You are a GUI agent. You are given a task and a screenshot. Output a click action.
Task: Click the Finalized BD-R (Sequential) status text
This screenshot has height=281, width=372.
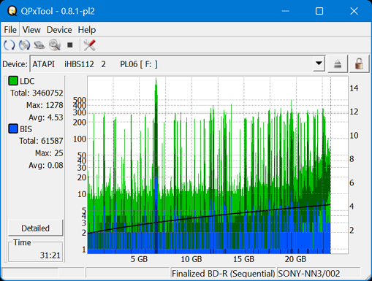click(223, 274)
